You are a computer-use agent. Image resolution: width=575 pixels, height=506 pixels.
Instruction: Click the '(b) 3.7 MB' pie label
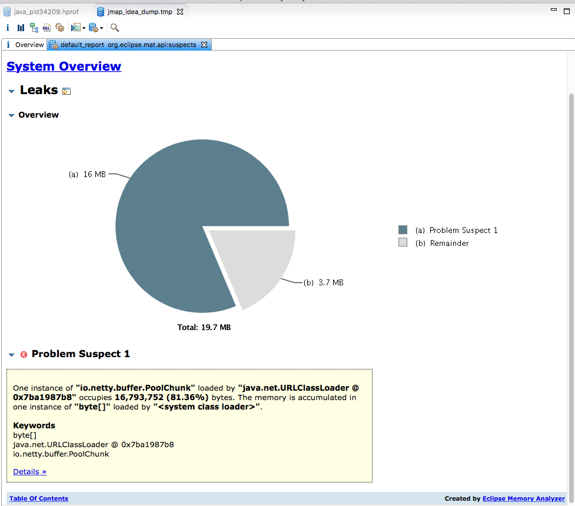click(324, 282)
